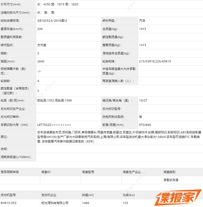Click the 排量(ml) column header

tap(88, 195)
